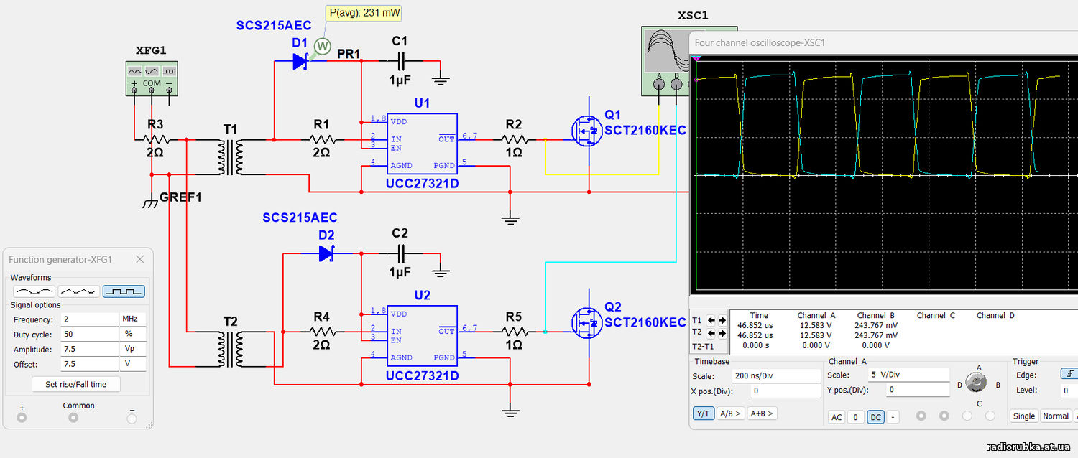Viewport: 1078px width, 458px height.
Task: Click the minus invert button
Action: [x=893, y=417]
